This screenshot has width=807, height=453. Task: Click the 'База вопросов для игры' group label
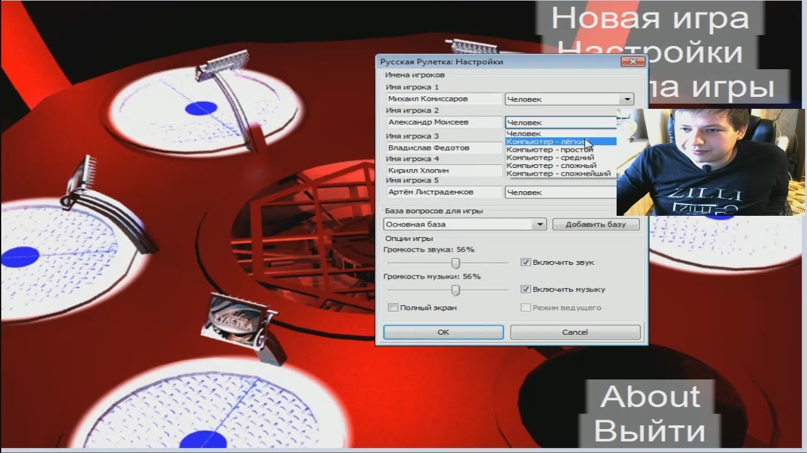click(x=434, y=211)
